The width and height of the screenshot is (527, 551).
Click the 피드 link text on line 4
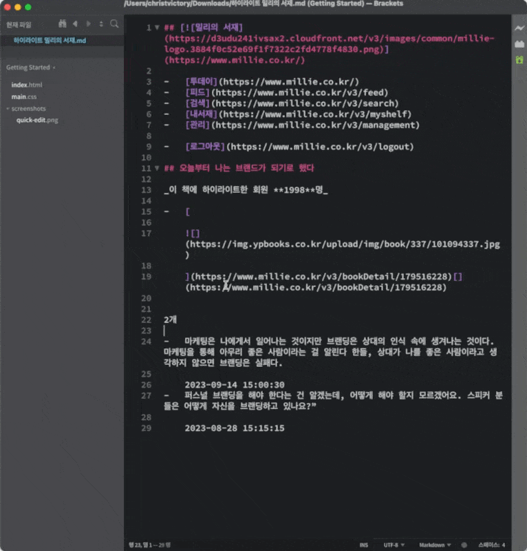[x=197, y=93]
